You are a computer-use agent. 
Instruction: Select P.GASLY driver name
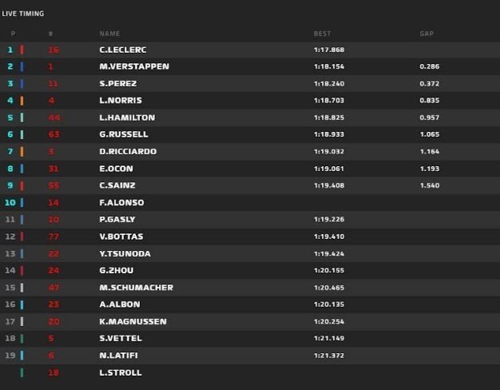[x=117, y=219]
